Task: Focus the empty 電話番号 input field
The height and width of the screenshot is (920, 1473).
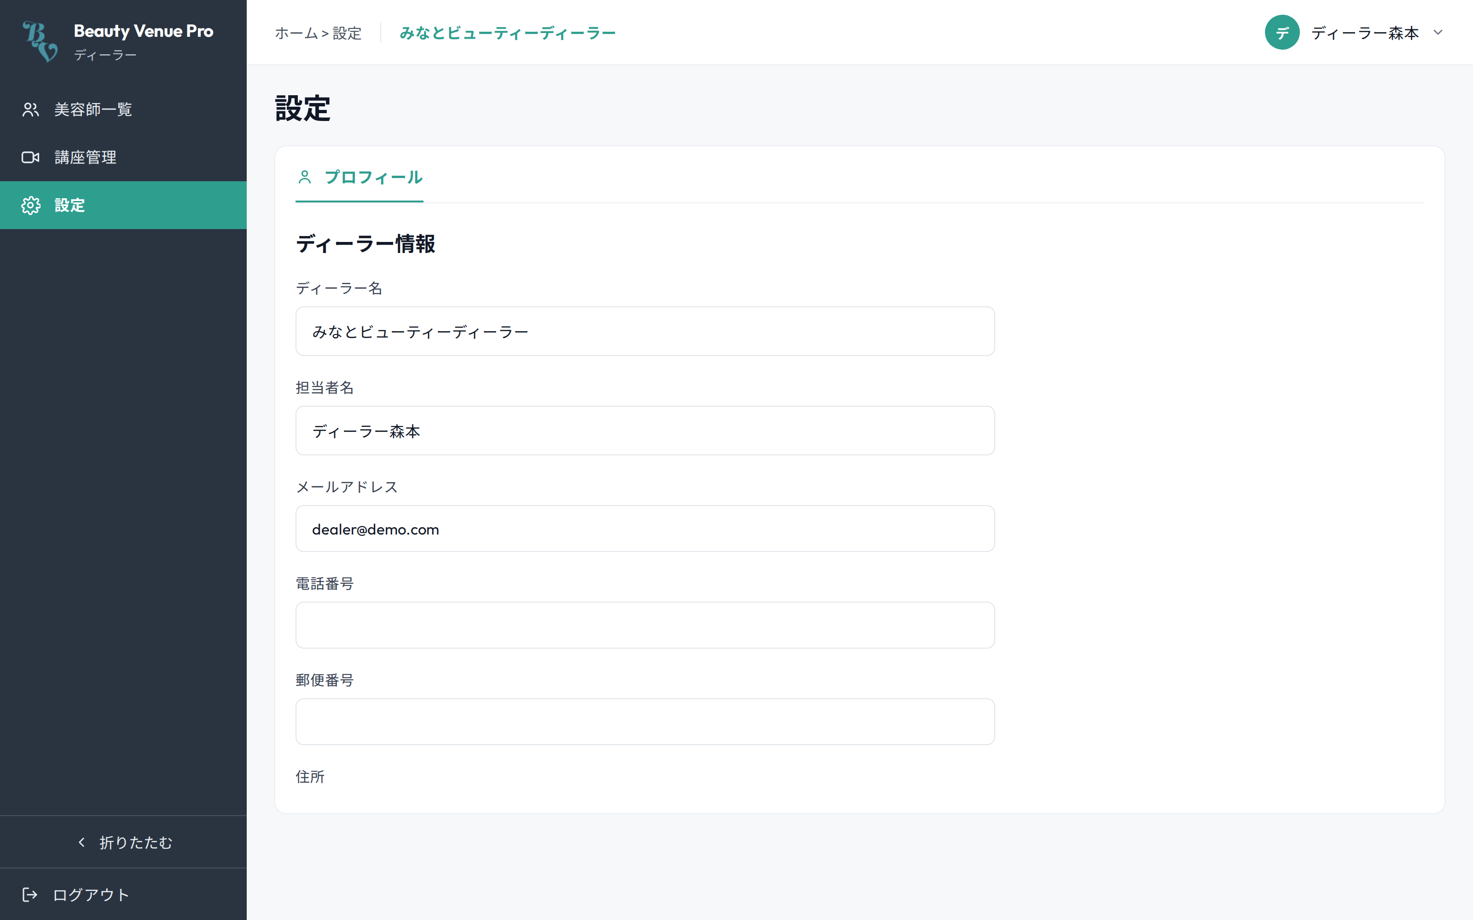Action: click(x=645, y=626)
